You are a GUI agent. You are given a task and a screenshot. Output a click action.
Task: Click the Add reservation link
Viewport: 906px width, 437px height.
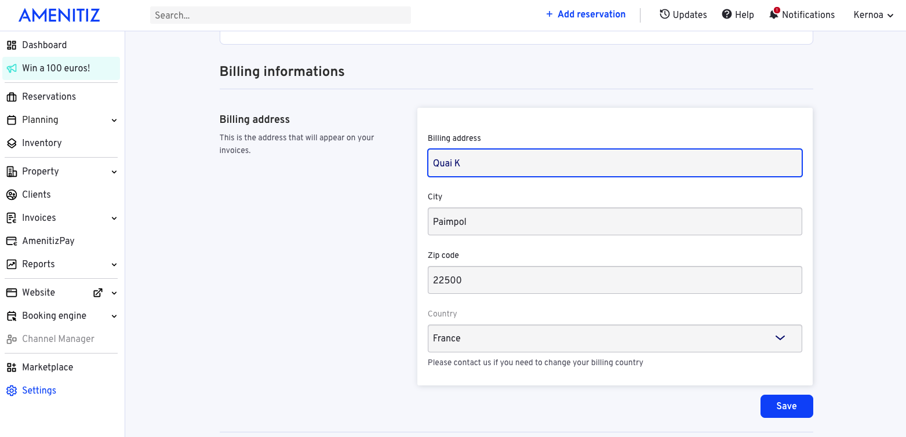(585, 14)
